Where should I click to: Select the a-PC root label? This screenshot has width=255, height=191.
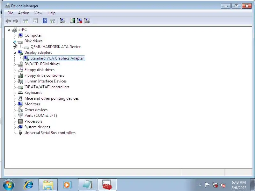[22, 30]
